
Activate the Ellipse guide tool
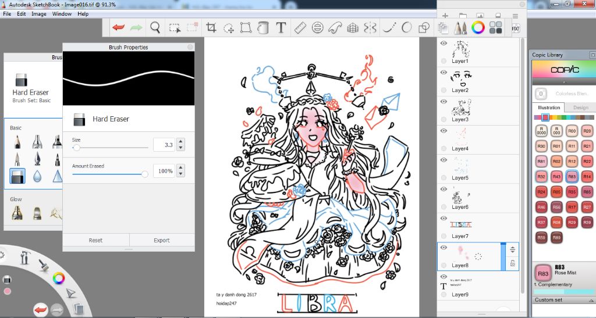click(x=317, y=27)
